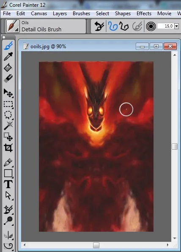Click the Reset Tool icon in property bar

point(99,26)
